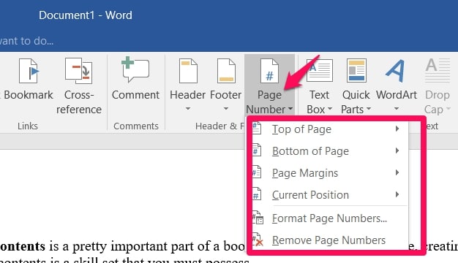
Task: Click the Header button label
Action: (188, 95)
